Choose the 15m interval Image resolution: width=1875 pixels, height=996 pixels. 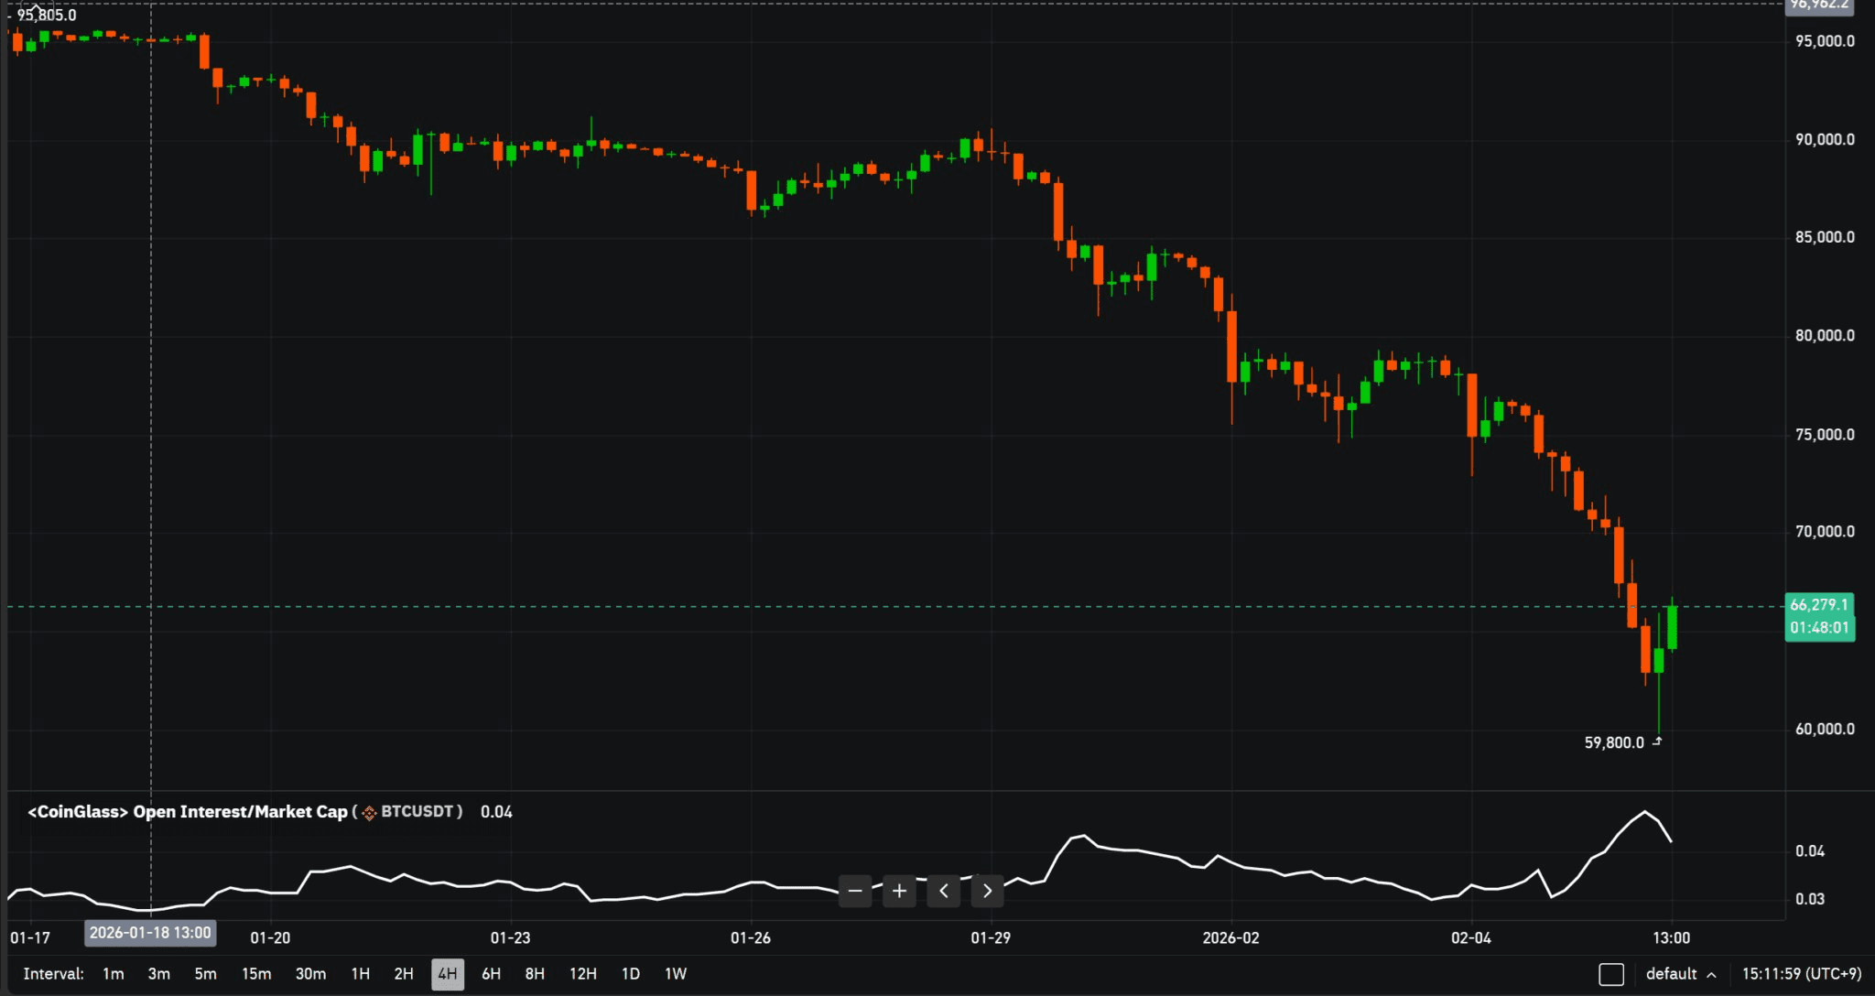tap(256, 974)
